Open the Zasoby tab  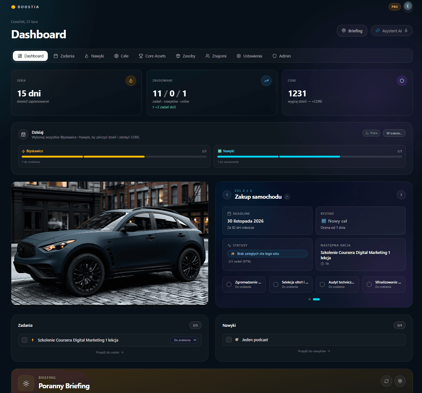pos(186,56)
